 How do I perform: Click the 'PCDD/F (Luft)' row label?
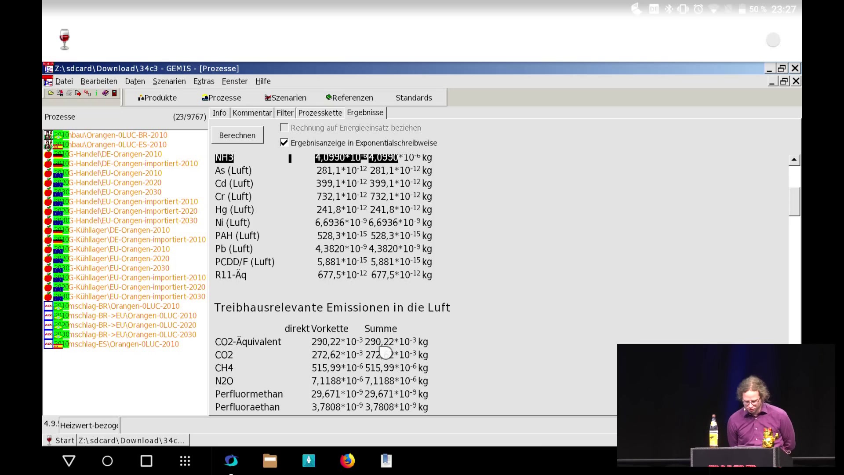(244, 262)
